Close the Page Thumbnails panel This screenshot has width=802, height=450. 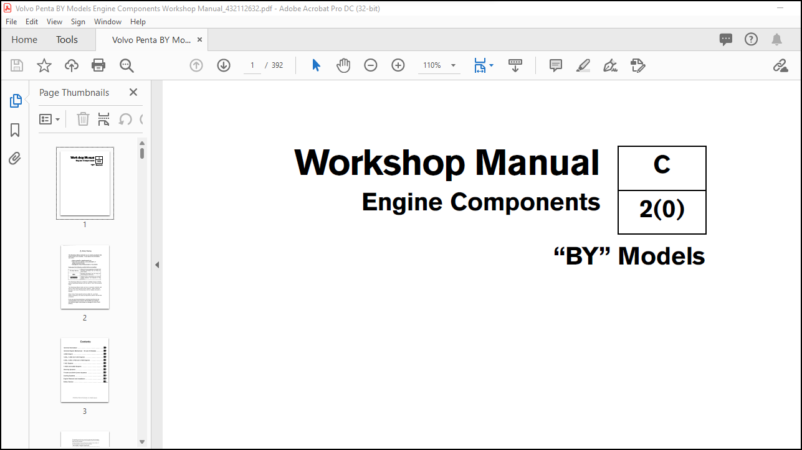pos(133,92)
